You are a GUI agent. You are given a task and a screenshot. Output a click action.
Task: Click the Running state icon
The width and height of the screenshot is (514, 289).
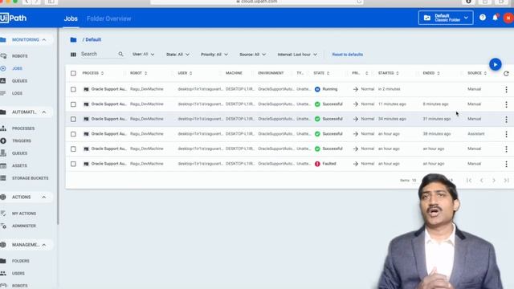[x=317, y=89]
